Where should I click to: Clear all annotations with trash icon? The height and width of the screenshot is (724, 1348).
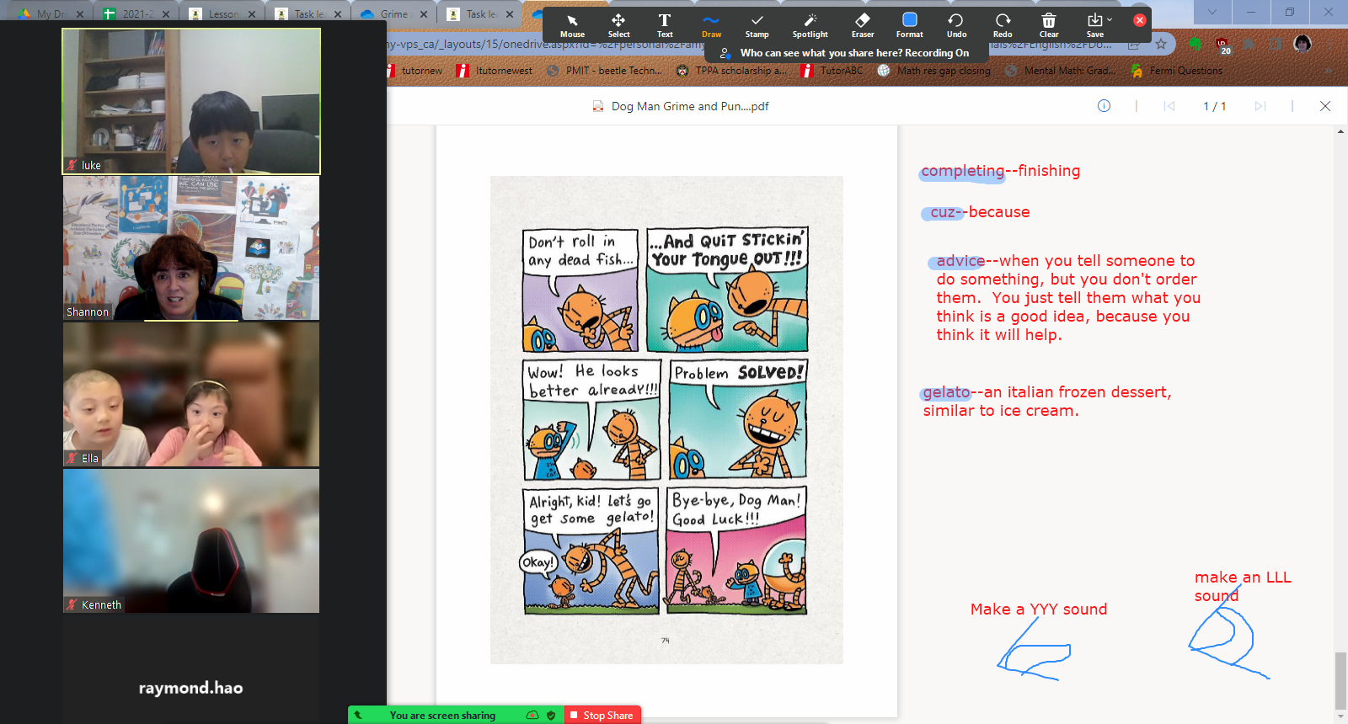1049,25
